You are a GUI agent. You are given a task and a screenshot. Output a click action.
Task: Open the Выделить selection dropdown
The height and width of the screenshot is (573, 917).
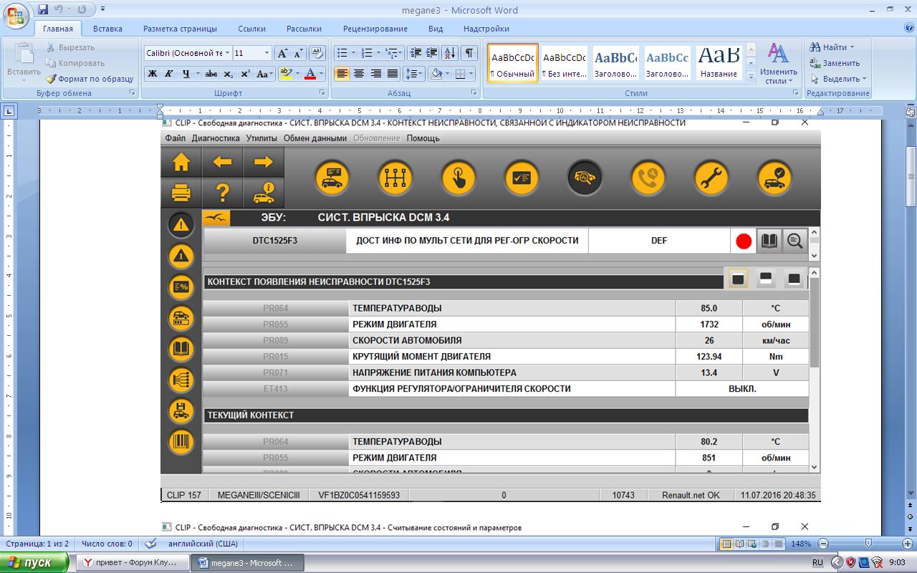[x=839, y=79]
